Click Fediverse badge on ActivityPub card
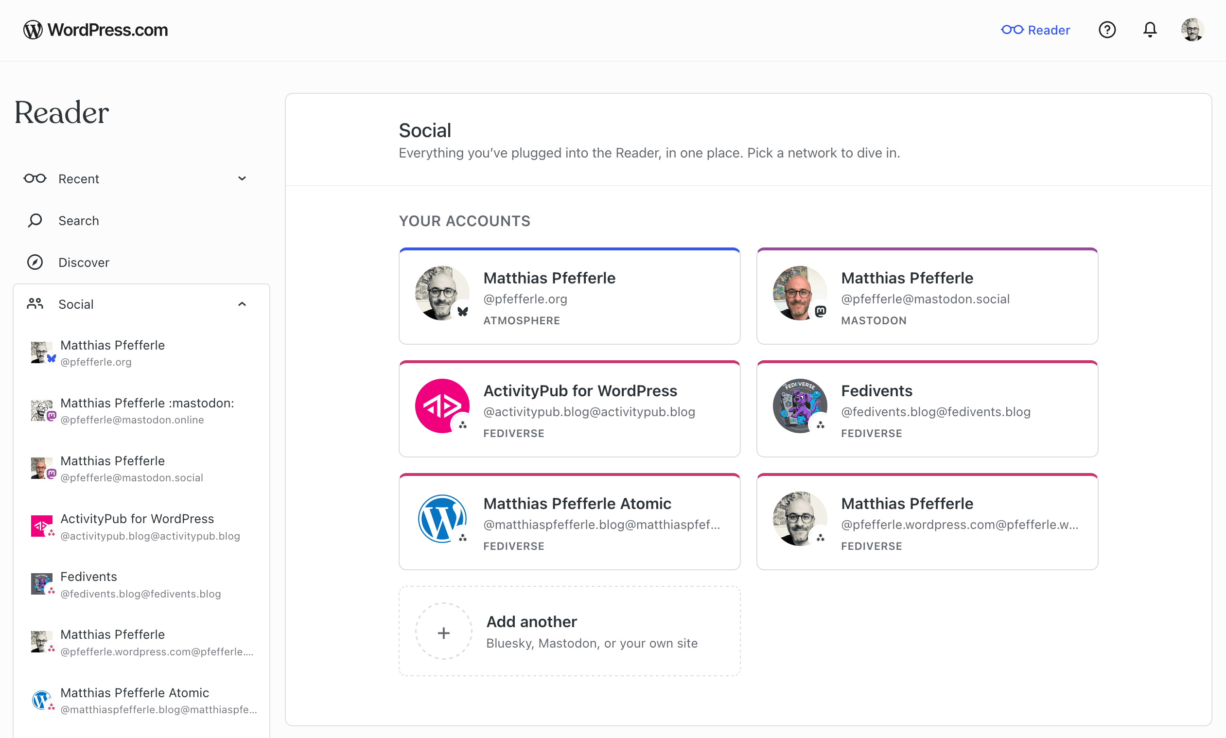Image resolution: width=1226 pixels, height=738 pixels. tap(462, 425)
